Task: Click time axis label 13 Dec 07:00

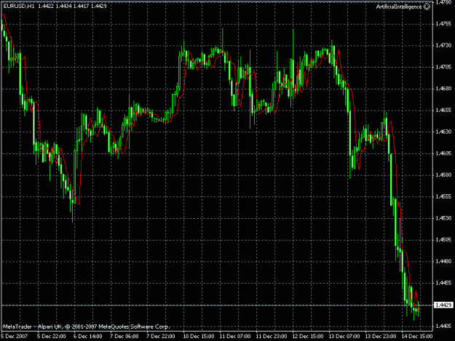Action: point(344,337)
